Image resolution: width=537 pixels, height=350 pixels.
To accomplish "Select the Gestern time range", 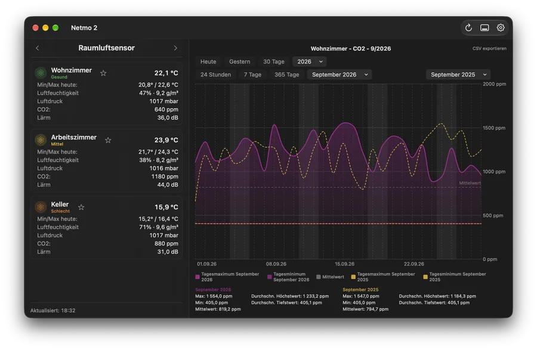I will pos(240,61).
